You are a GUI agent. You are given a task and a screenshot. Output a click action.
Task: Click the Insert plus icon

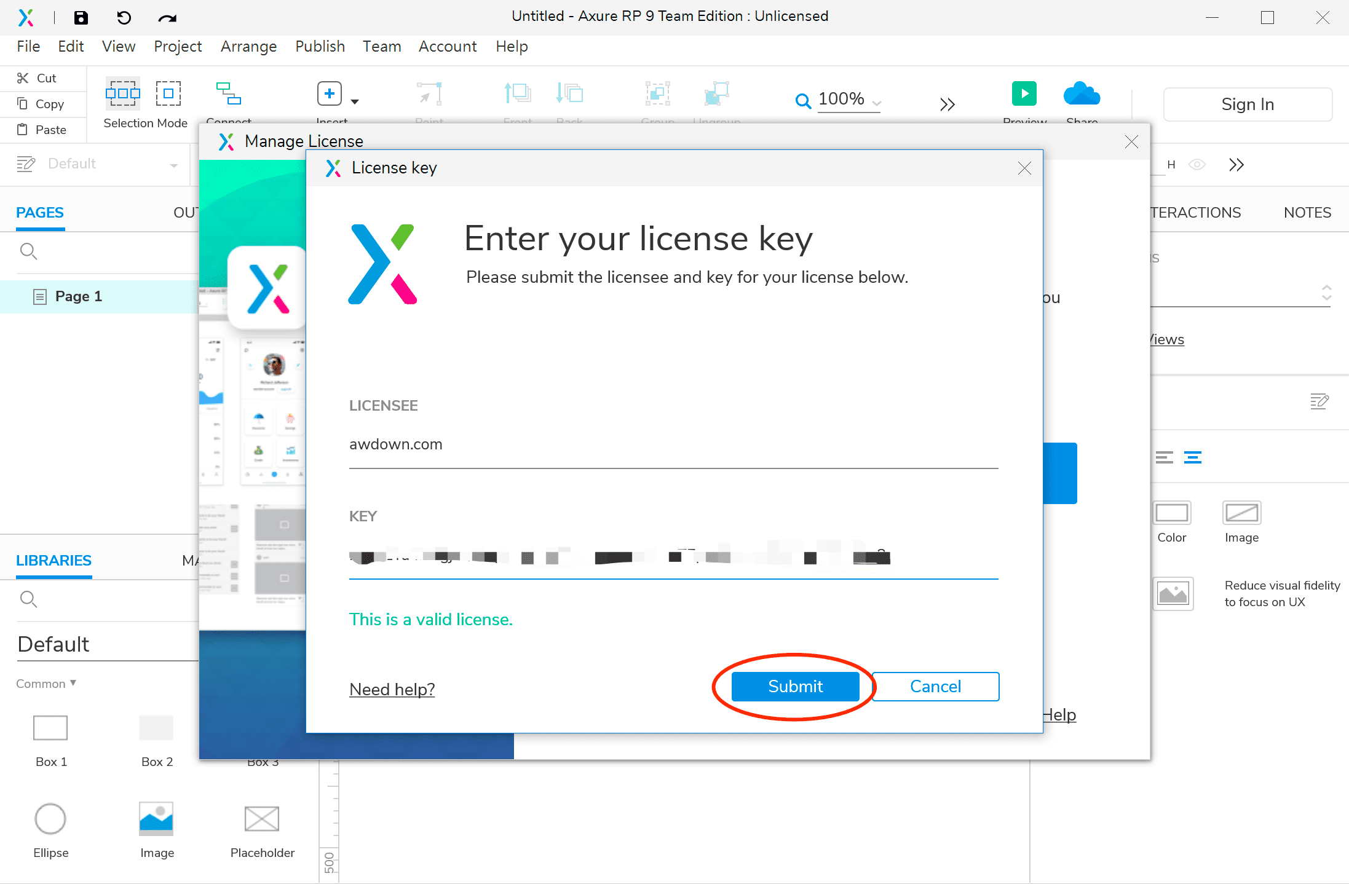coord(330,93)
